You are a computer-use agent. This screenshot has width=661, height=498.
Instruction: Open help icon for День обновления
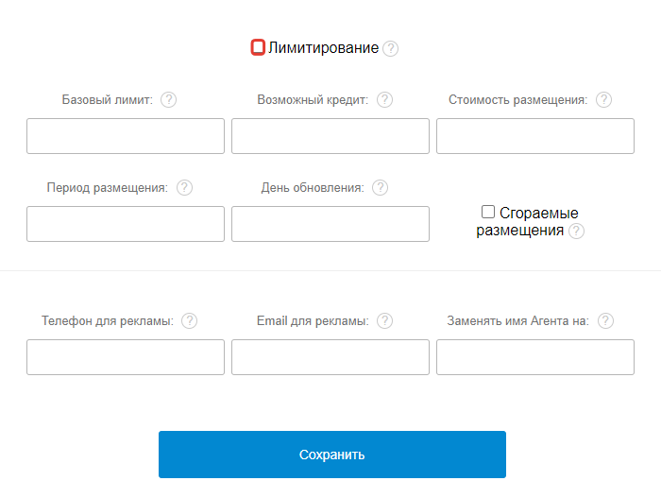coord(380,187)
